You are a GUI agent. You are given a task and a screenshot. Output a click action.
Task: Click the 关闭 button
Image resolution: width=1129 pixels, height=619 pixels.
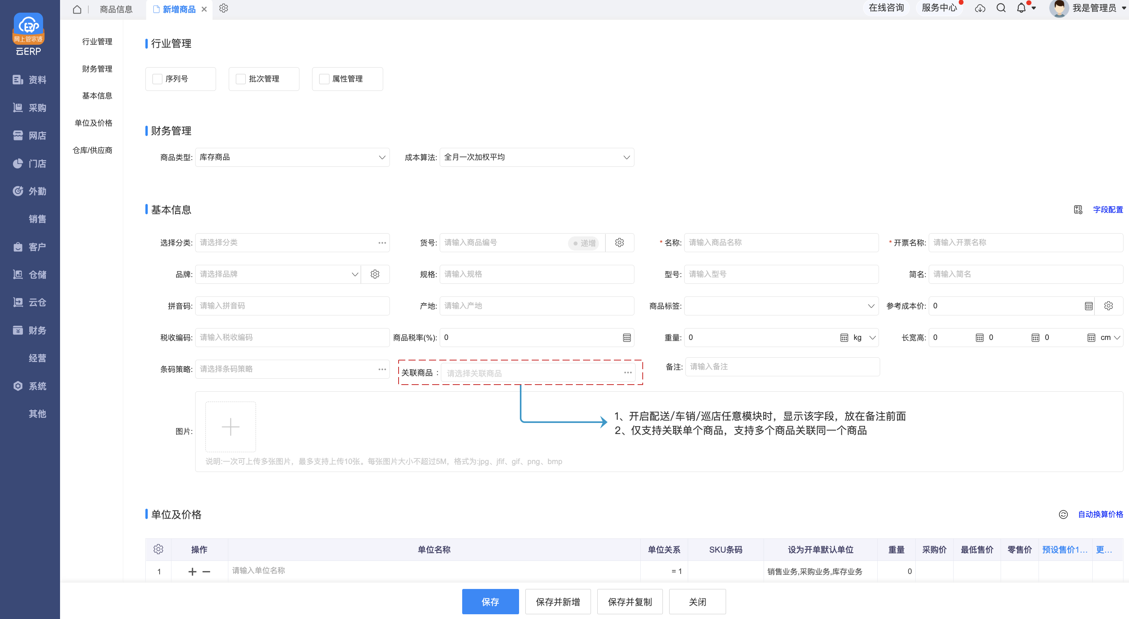697,602
